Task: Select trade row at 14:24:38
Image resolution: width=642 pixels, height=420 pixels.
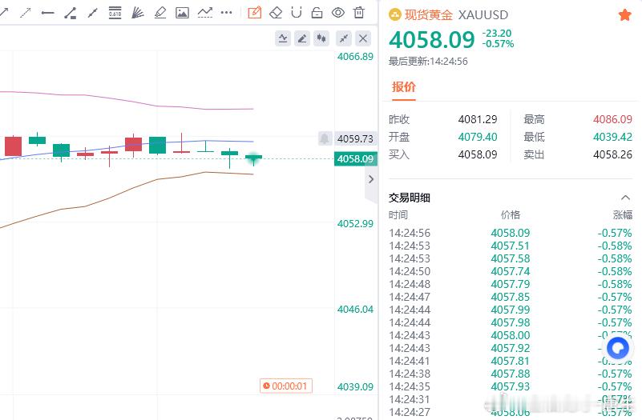Action: 511,374
